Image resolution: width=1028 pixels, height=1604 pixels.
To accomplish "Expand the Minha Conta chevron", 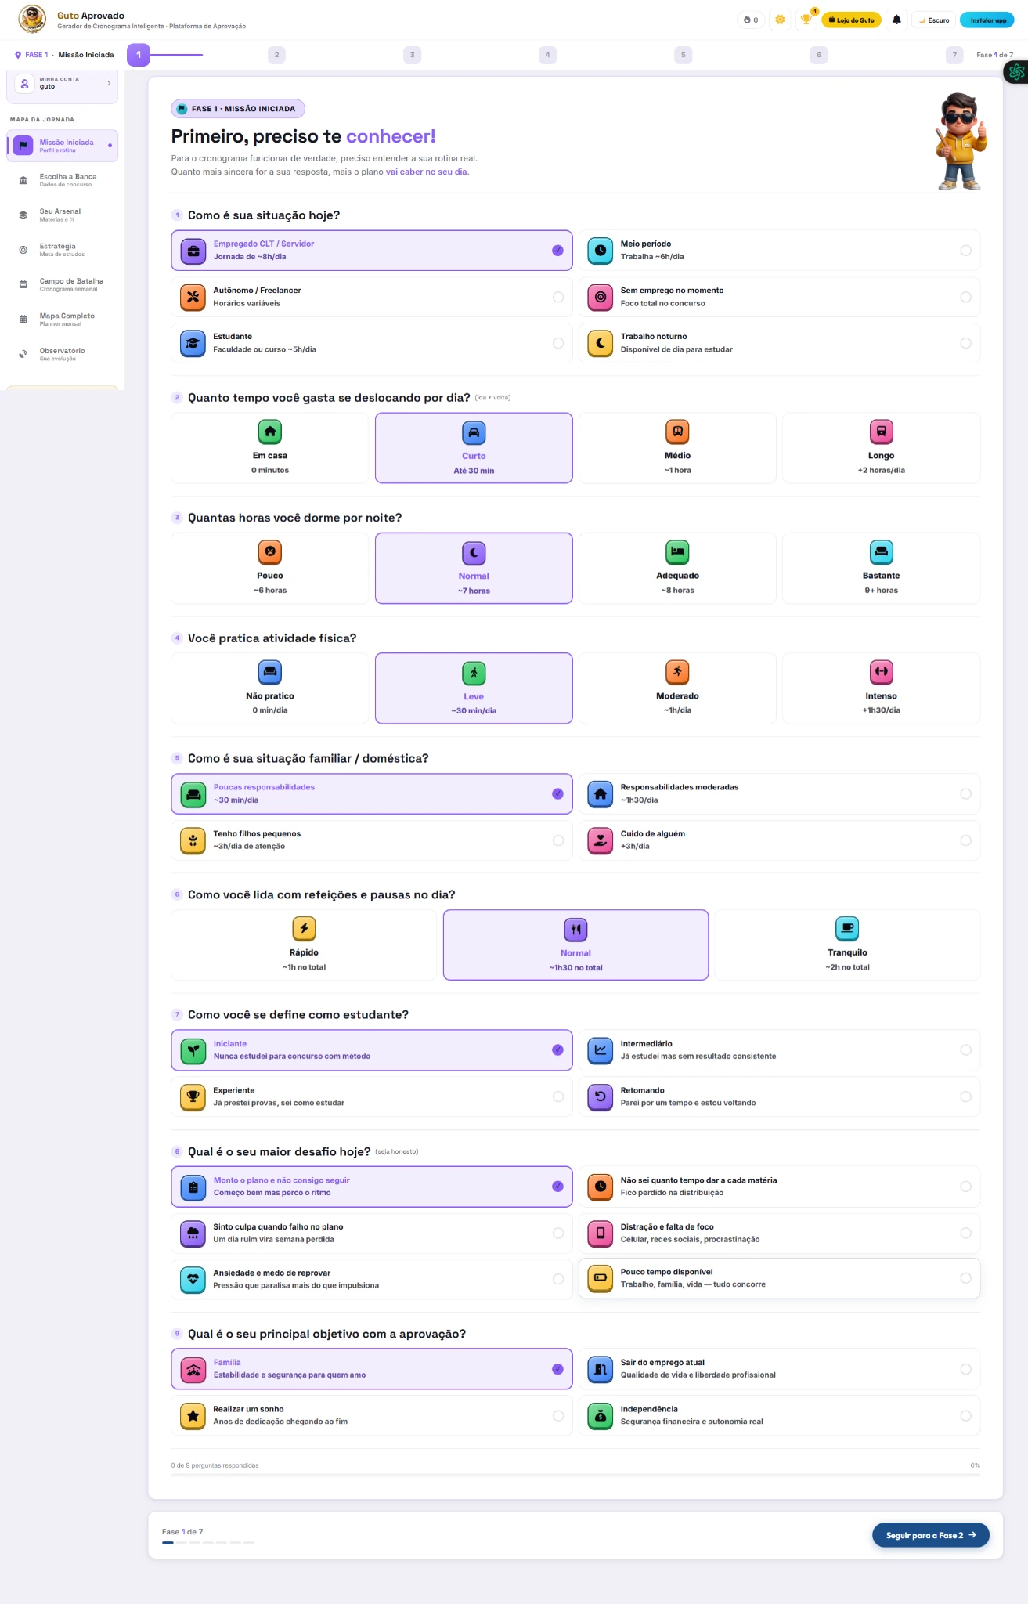I will 109,83.
